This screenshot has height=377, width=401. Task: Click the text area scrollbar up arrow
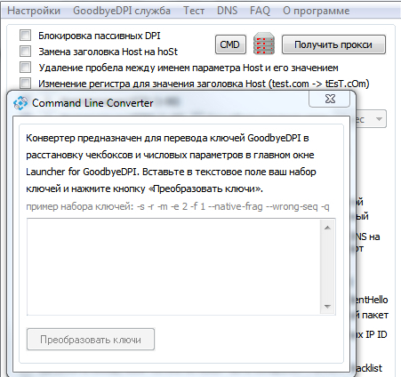[327, 228]
